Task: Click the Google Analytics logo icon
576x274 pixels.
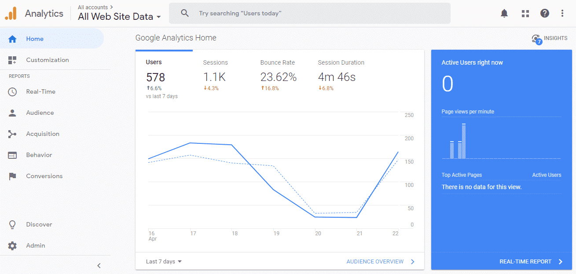Action: click(11, 13)
